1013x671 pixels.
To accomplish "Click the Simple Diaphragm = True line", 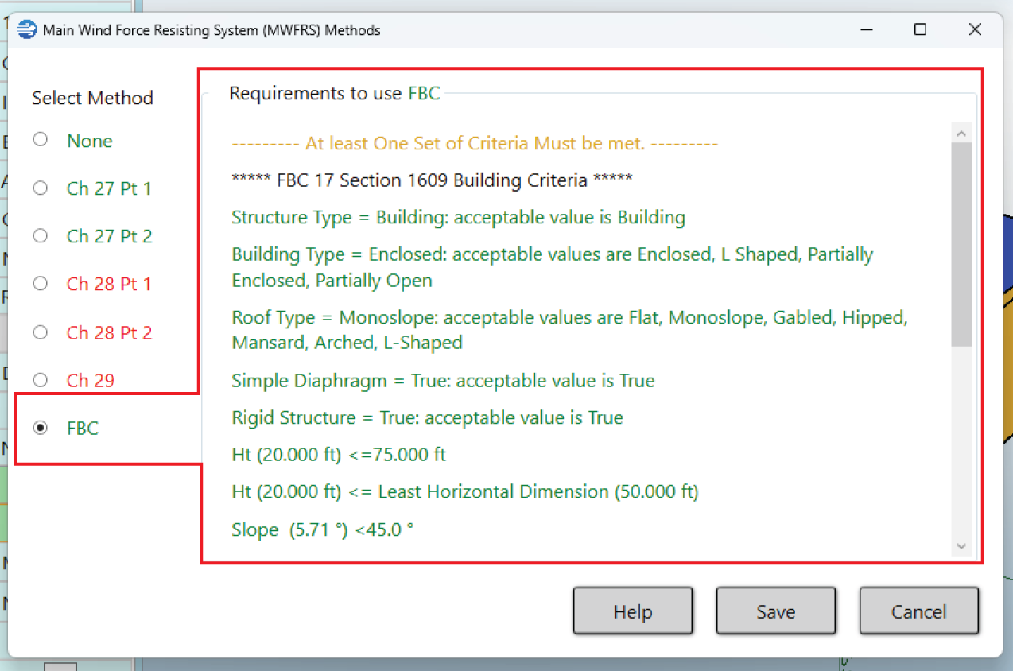I will pyautogui.click(x=442, y=381).
